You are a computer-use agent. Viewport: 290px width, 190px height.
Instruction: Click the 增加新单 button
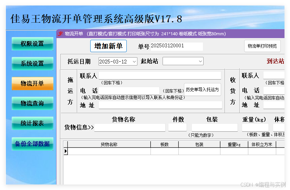pyautogui.click(x=108, y=46)
